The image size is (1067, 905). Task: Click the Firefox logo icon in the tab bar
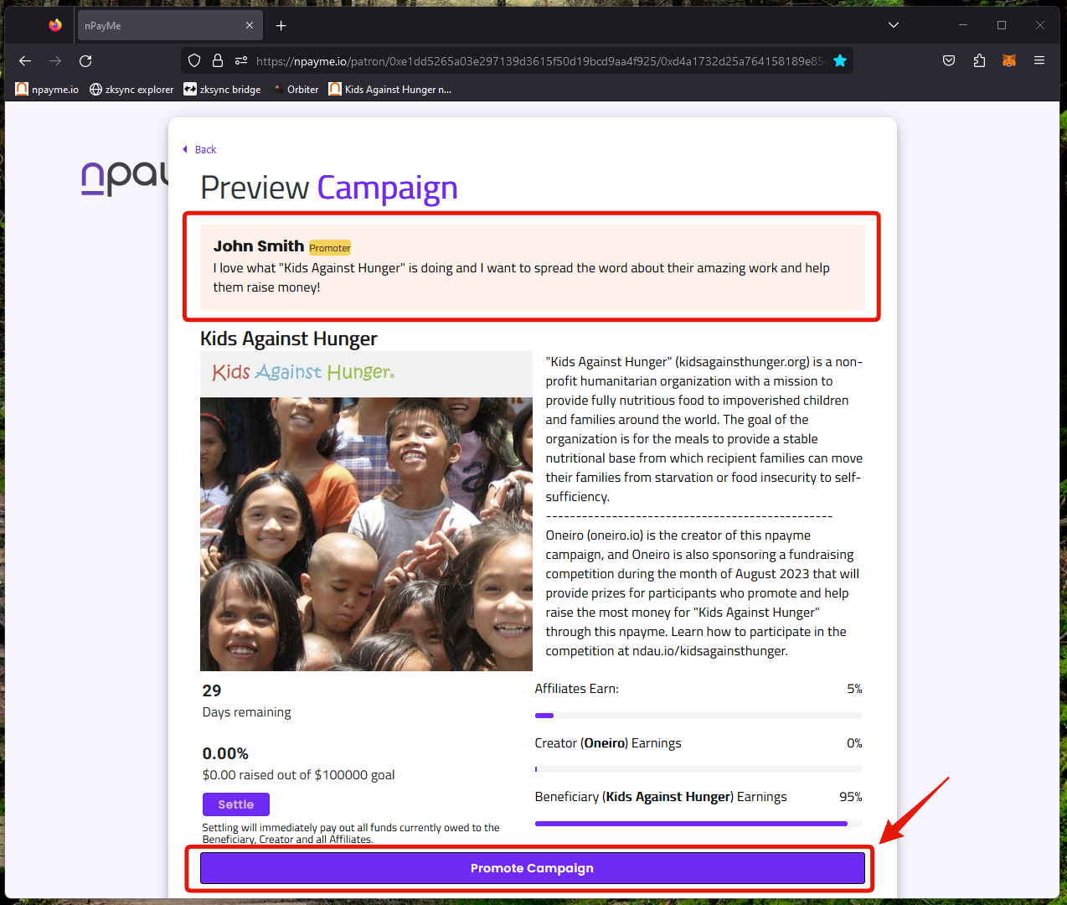tap(55, 25)
